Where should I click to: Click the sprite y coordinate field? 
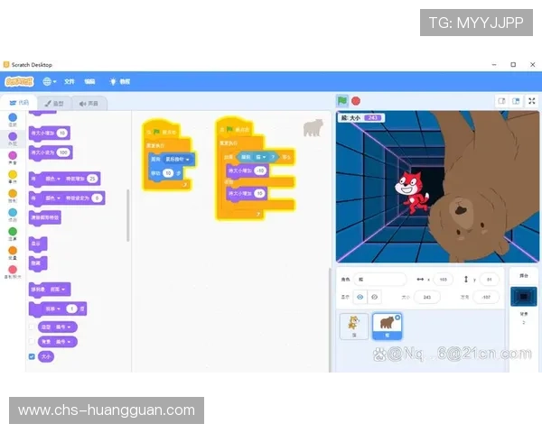(x=489, y=279)
